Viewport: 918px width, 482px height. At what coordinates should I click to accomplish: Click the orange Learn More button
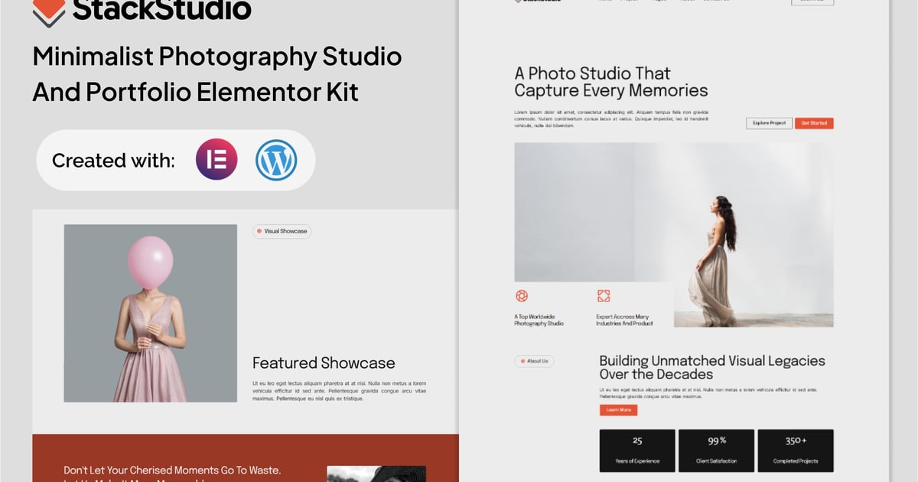coord(618,410)
